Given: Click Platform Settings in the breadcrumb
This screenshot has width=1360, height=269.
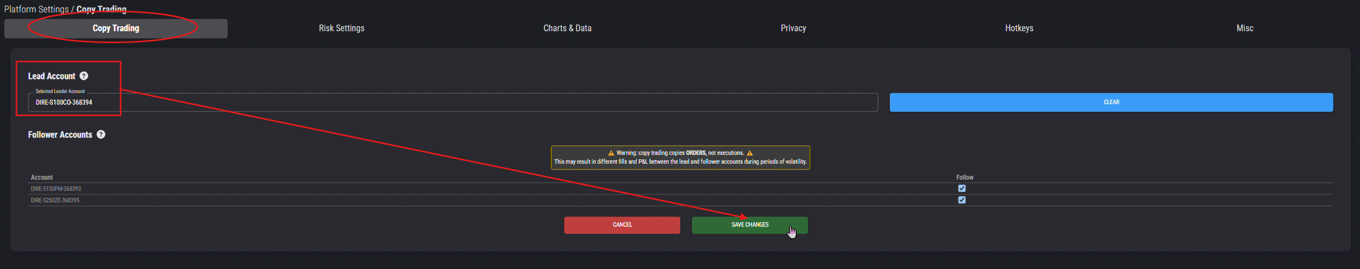Looking at the screenshot, I should coord(36,9).
